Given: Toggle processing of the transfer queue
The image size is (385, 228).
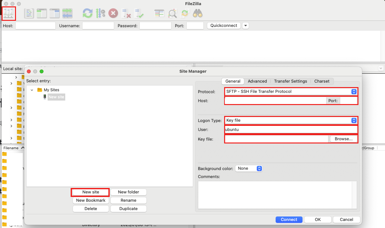Looking at the screenshot, I should click(x=101, y=13).
